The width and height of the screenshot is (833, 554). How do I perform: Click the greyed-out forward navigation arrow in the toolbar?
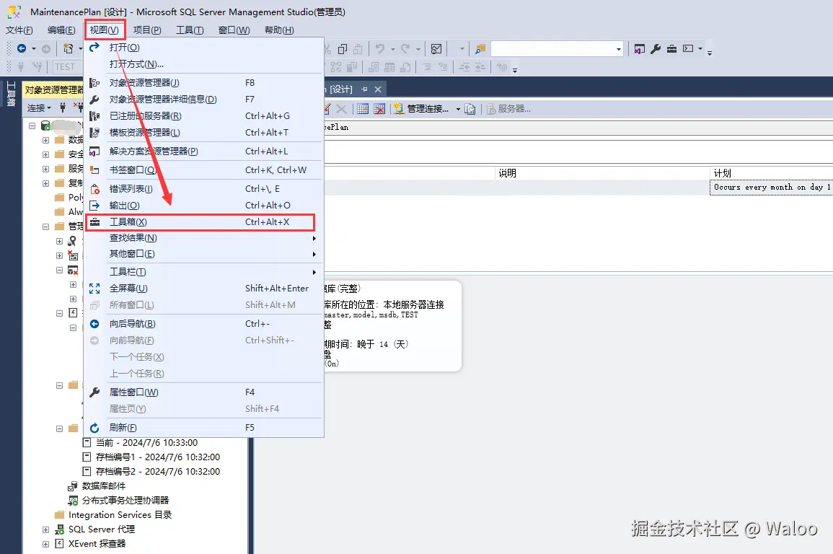[x=46, y=49]
